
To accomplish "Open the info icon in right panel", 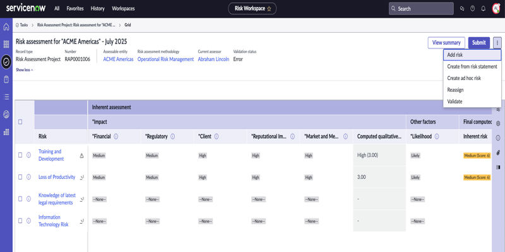I will pos(498,138).
